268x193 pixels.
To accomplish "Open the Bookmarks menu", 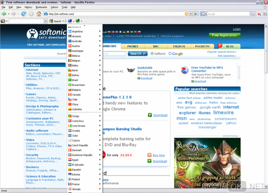I will 41,7.
